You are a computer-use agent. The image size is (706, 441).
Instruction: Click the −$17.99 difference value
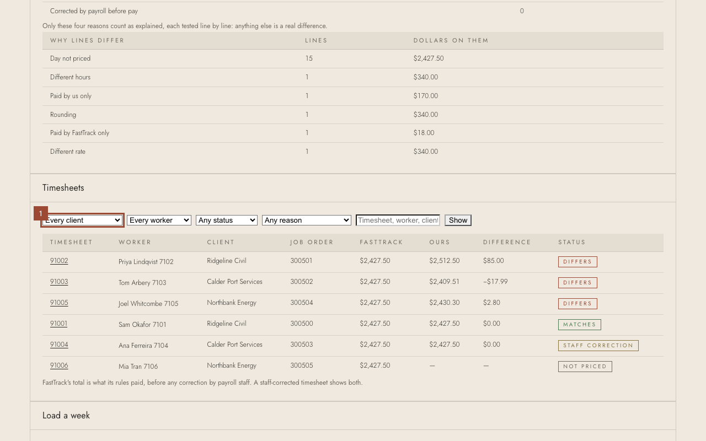[x=495, y=282]
